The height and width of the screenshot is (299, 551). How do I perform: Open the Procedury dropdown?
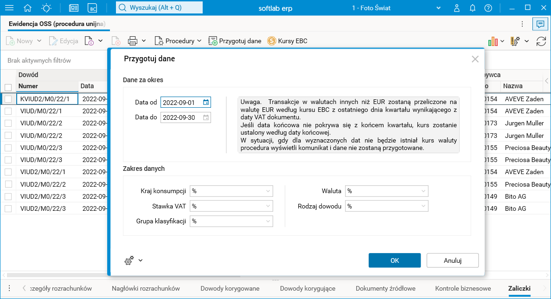pyautogui.click(x=178, y=41)
